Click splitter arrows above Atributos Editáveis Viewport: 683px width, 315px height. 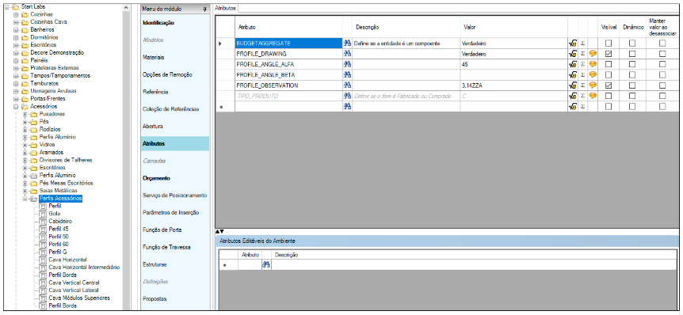pyautogui.click(x=219, y=231)
